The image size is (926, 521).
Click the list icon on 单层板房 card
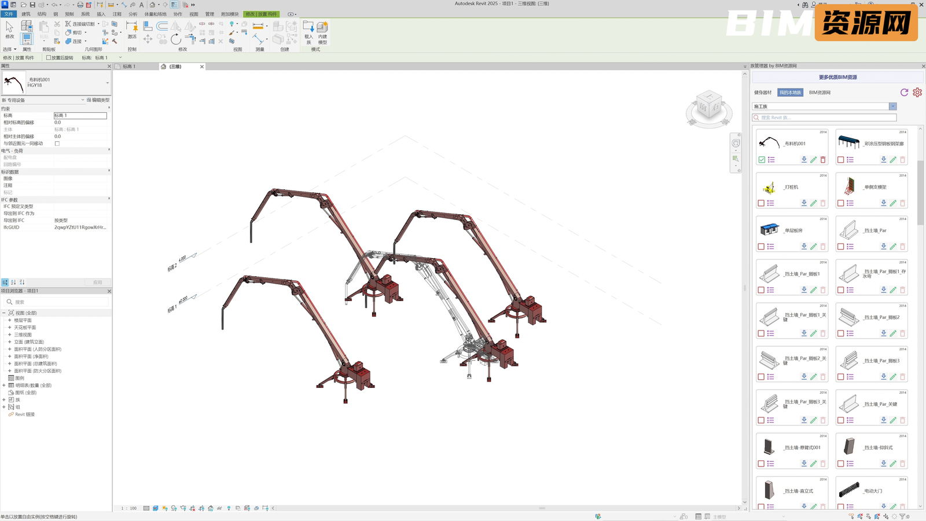tap(771, 247)
